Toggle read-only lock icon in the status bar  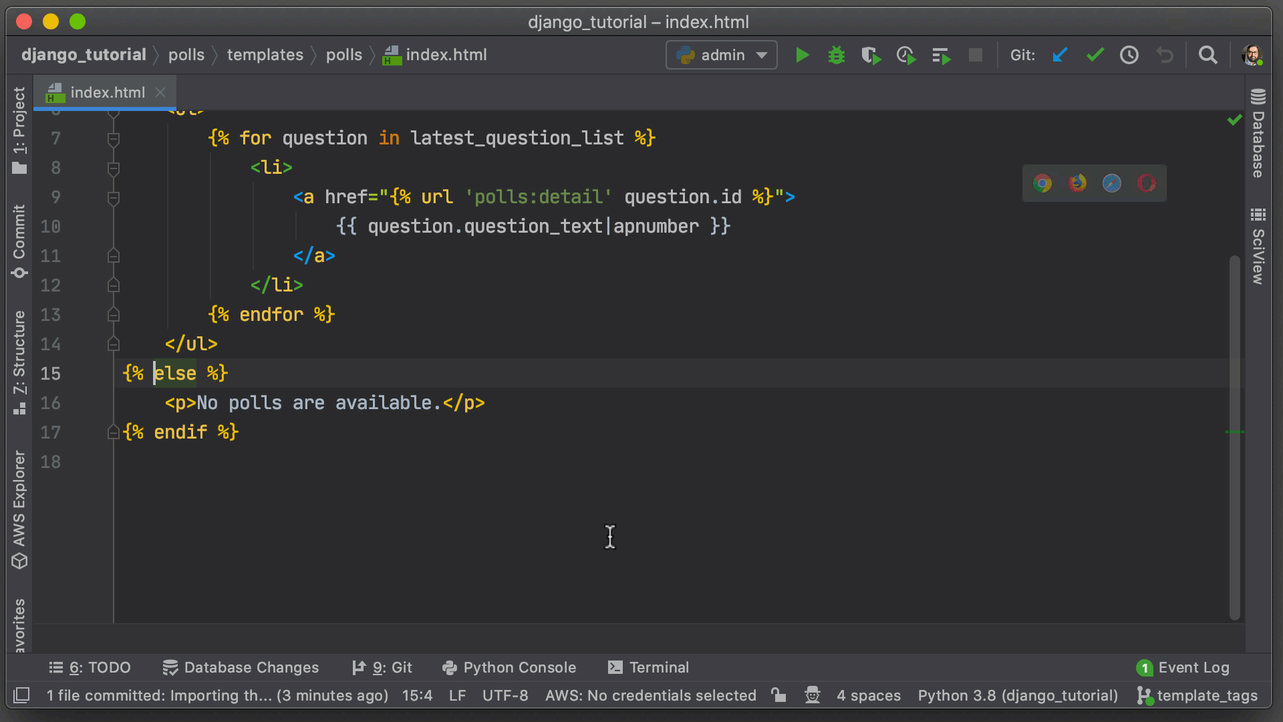click(778, 695)
